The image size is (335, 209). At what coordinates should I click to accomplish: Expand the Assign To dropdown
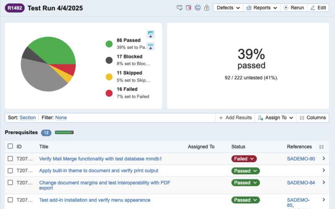[x=276, y=118]
